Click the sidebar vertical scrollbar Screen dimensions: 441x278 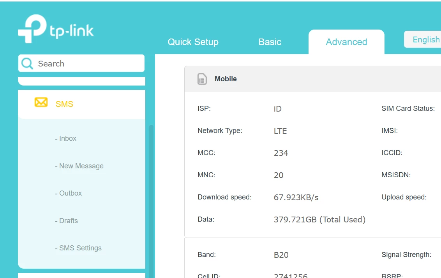click(151, 201)
